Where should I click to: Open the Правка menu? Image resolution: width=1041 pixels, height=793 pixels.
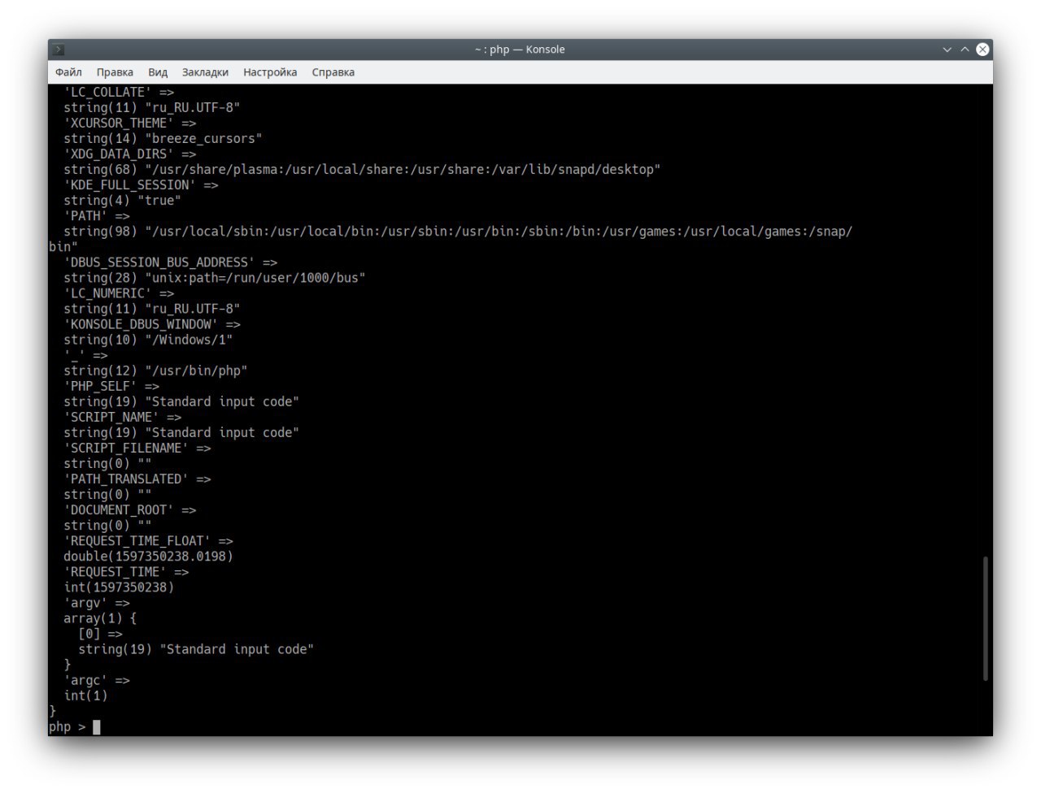coord(115,72)
